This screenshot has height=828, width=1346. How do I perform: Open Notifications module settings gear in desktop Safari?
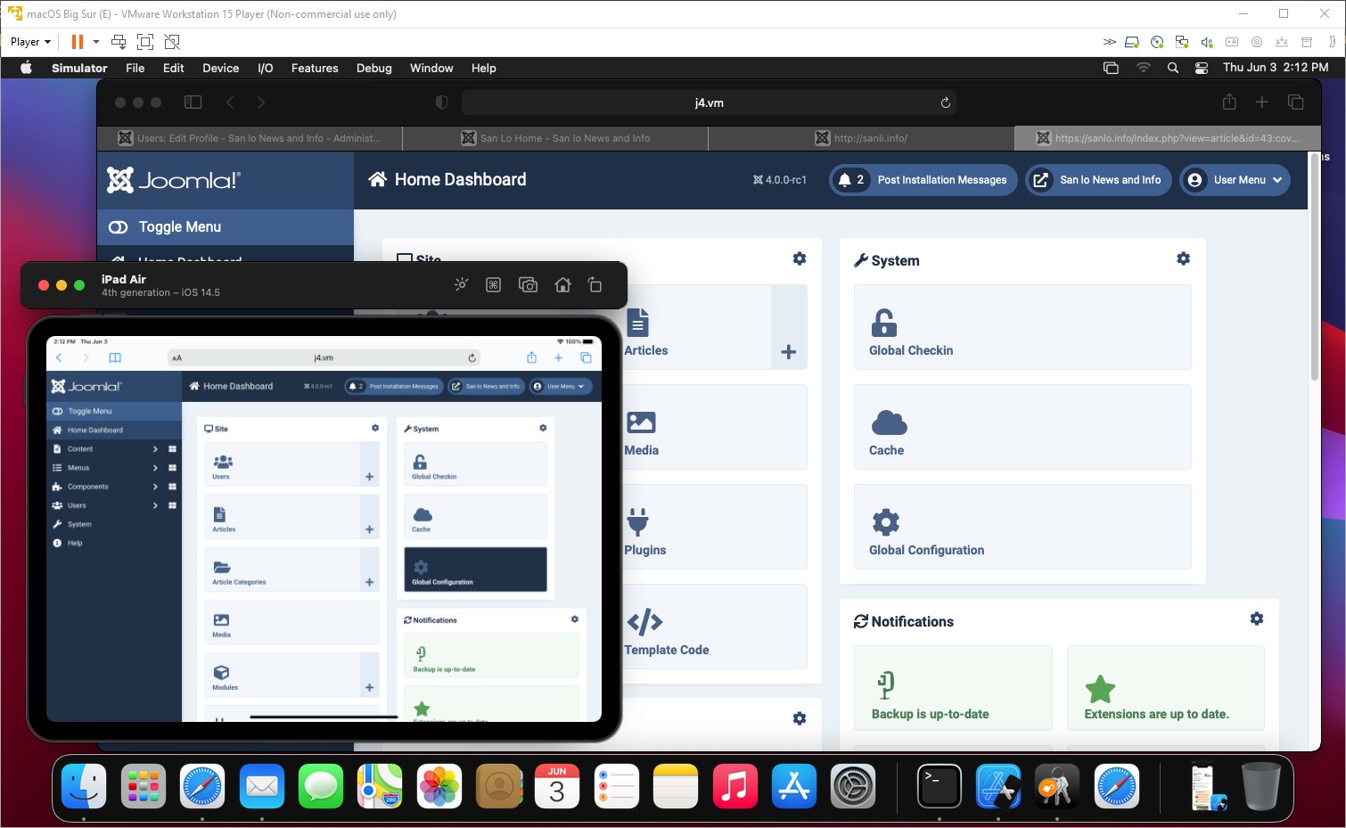pos(1256,619)
